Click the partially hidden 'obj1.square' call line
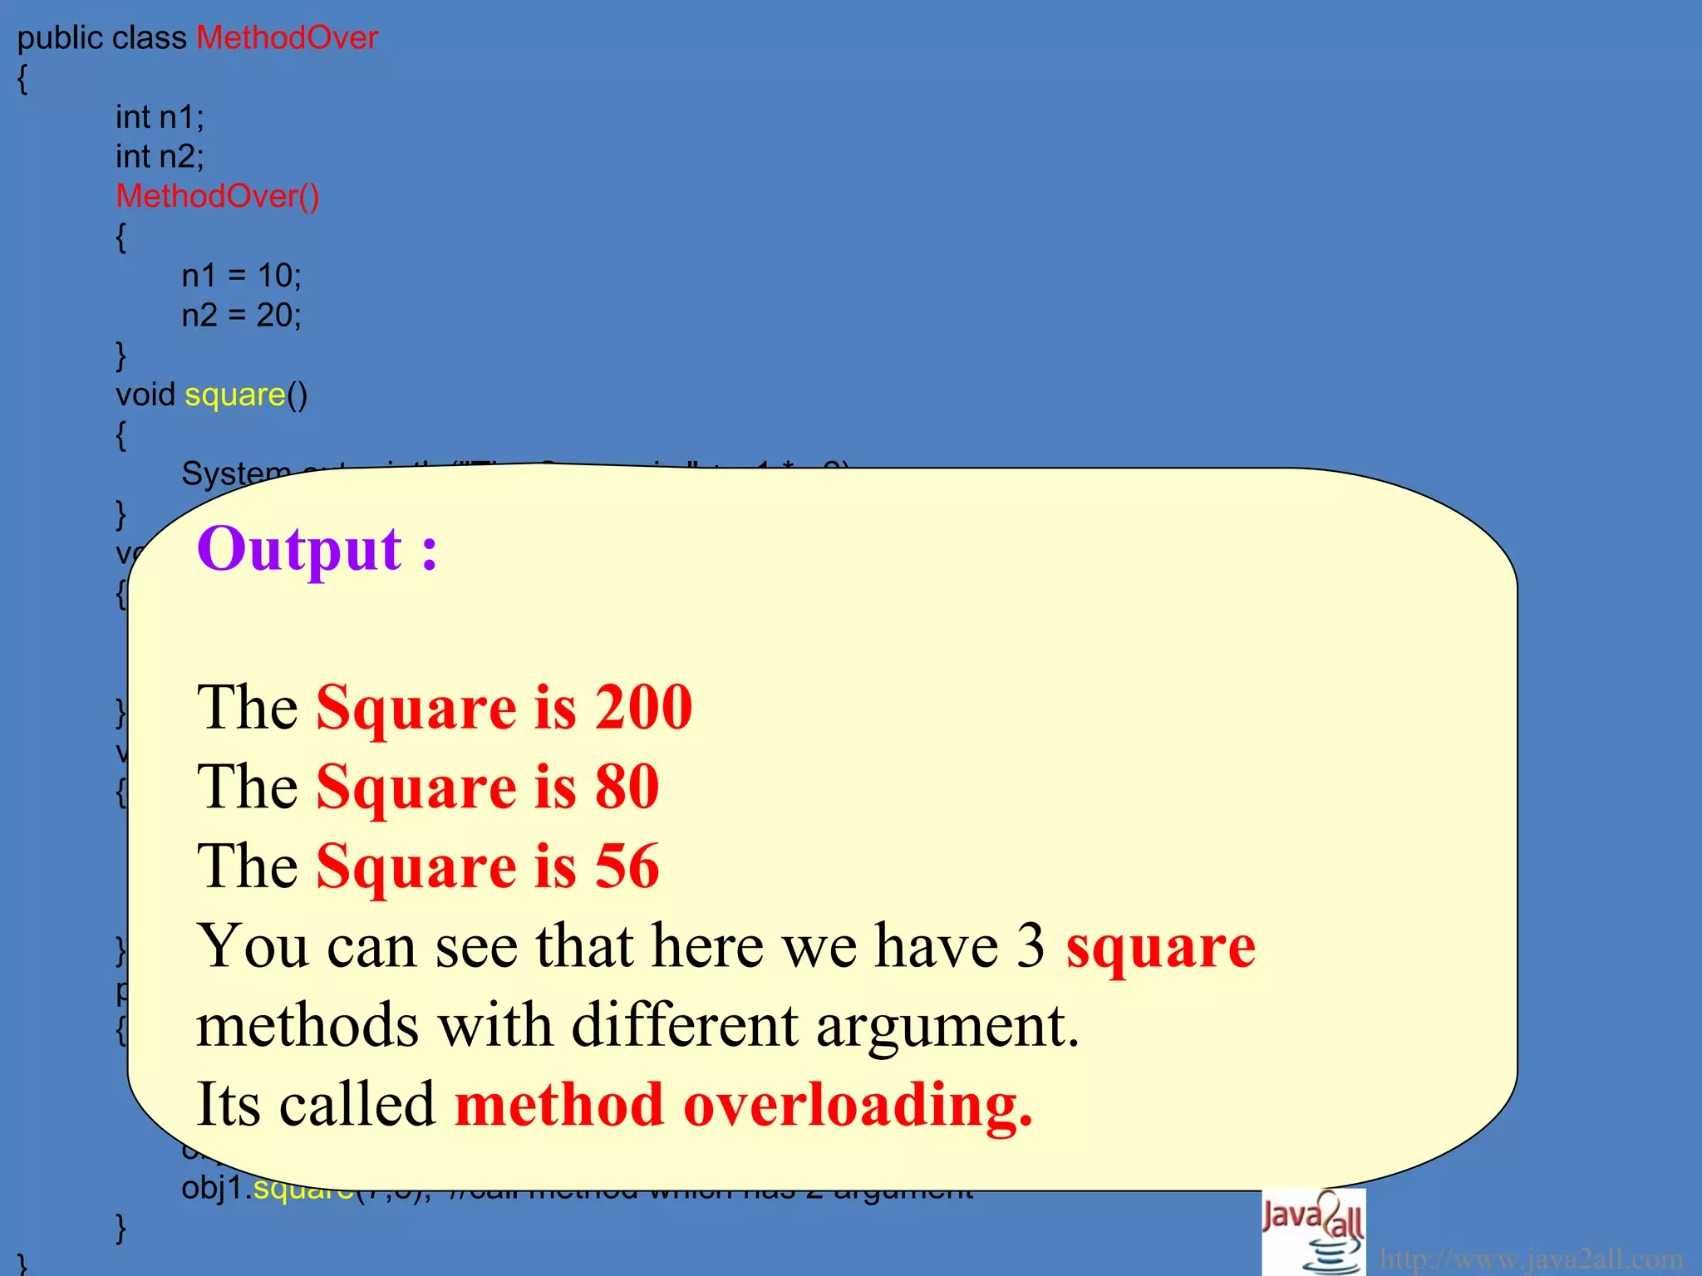 578,1190
